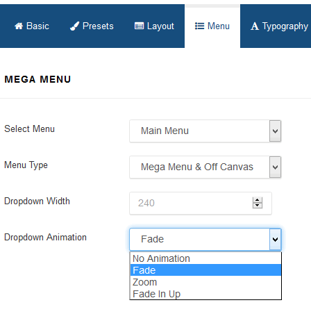
Task: Open the Menu Type dropdown arrow
Action: (275, 167)
